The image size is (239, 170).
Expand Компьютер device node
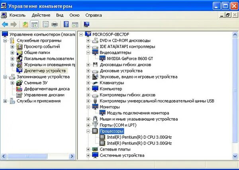(x=88, y=89)
